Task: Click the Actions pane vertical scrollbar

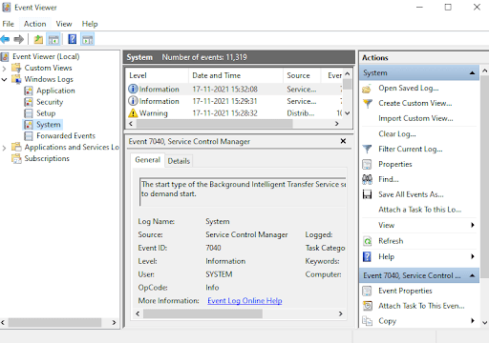Action: tap(484, 178)
